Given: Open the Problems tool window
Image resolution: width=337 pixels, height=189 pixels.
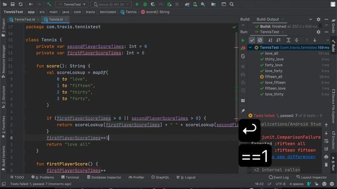Looking at the screenshot, I should point(43,177).
